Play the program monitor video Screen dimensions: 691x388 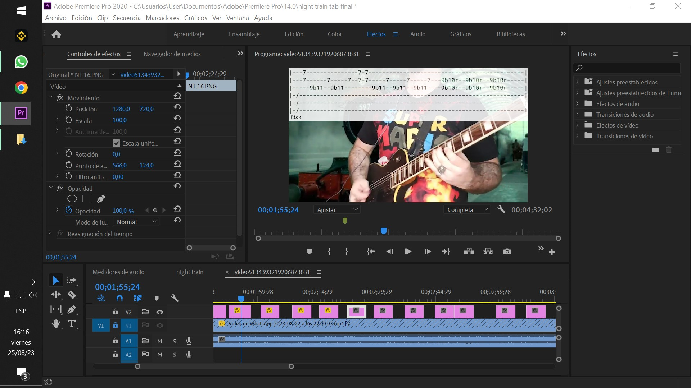point(408,251)
